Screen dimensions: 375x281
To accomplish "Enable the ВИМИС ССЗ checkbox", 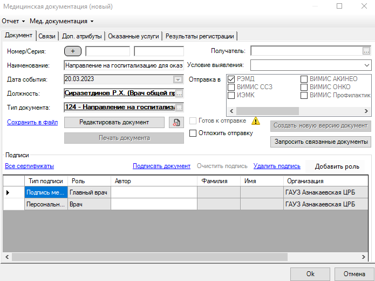I will click(231, 87).
